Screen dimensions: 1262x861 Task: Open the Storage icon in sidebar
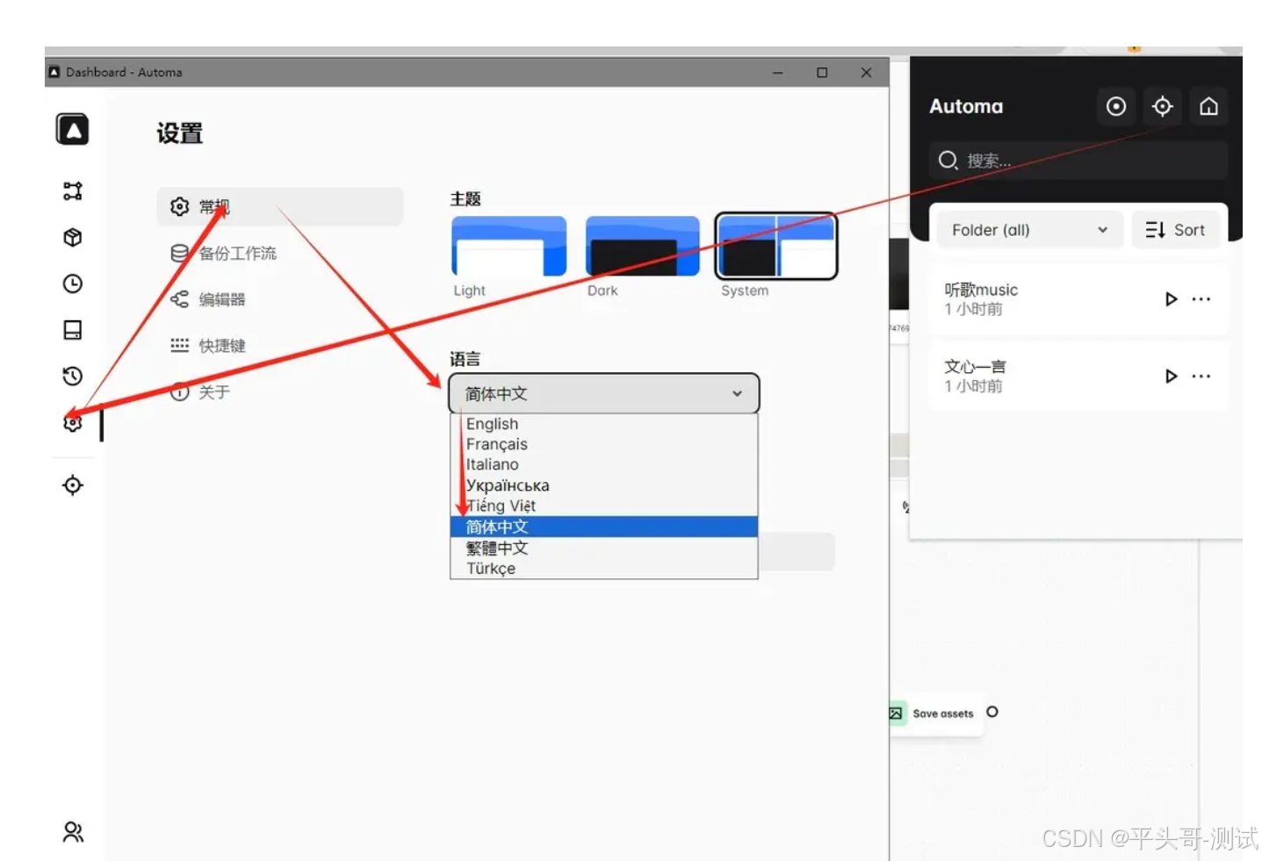pos(73,330)
